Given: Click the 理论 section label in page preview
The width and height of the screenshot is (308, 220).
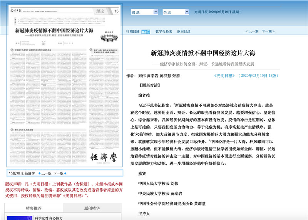Looking at the screenshot, I should click(100, 11).
